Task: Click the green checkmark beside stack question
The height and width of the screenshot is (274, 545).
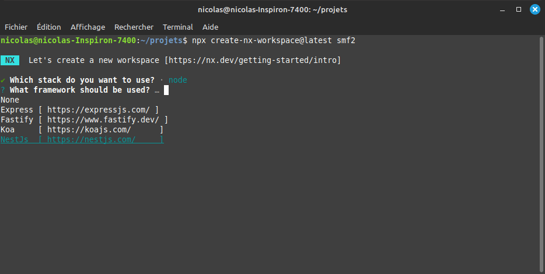Action: 3,80
